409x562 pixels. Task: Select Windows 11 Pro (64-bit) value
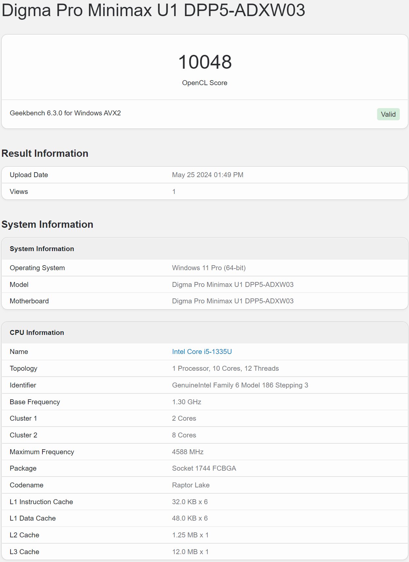[x=209, y=268]
